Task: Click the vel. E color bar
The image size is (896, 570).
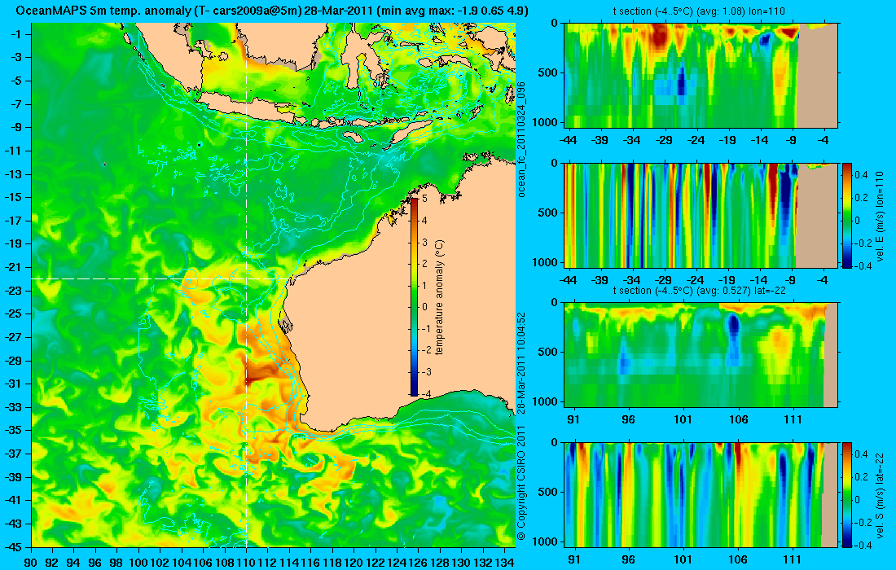Action: [x=847, y=215]
